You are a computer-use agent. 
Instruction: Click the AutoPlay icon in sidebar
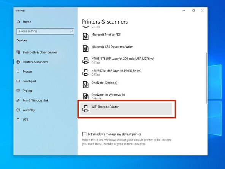(18, 110)
